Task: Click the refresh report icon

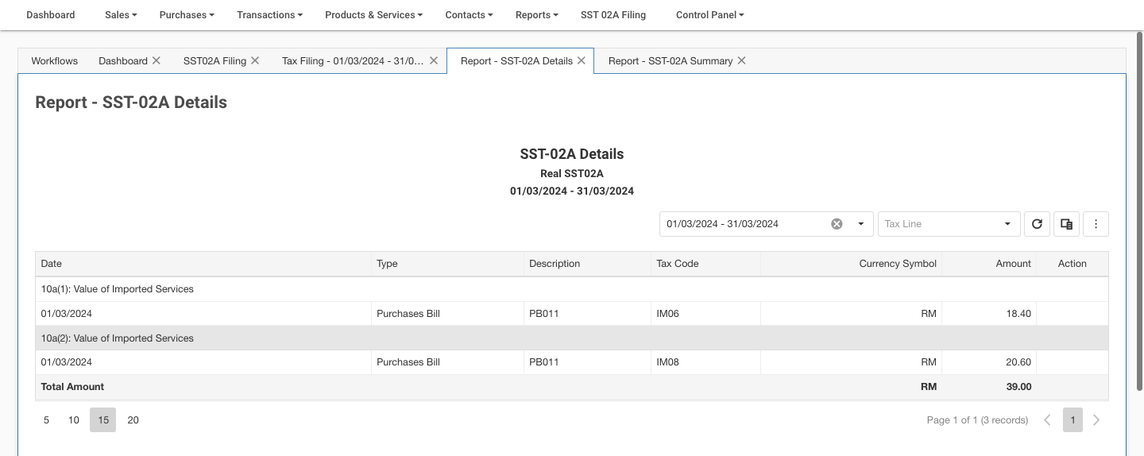Action: tap(1037, 224)
